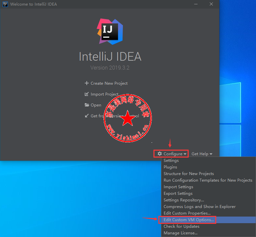Open Manage License...

click(208, 233)
